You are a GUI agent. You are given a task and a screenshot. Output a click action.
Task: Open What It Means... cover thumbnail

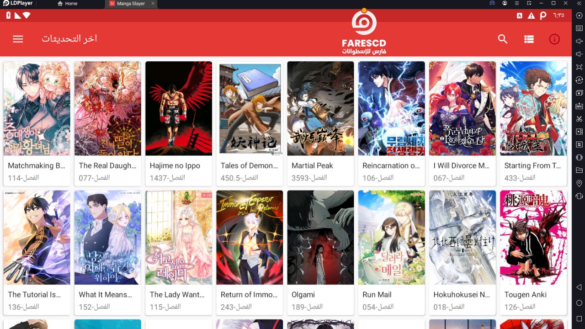pyautogui.click(x=108, y=238)
